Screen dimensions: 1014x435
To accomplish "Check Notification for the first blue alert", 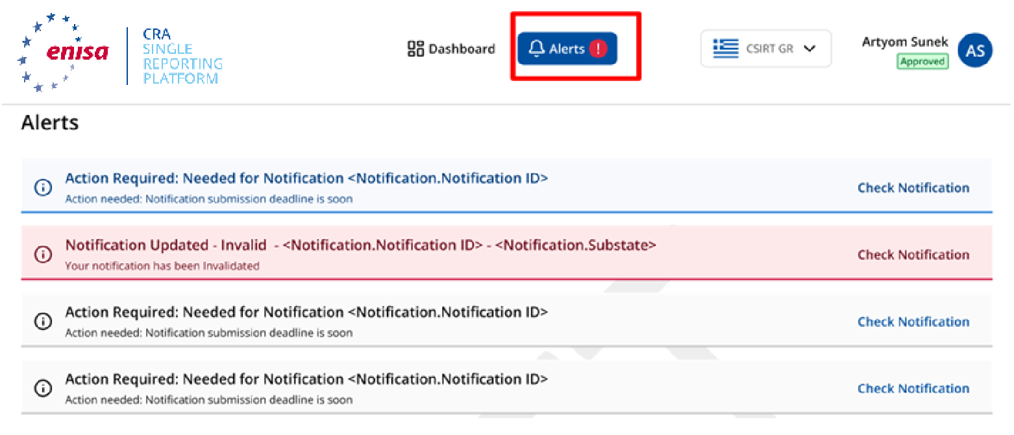I will pyautogui.click(x=913, y=188).
